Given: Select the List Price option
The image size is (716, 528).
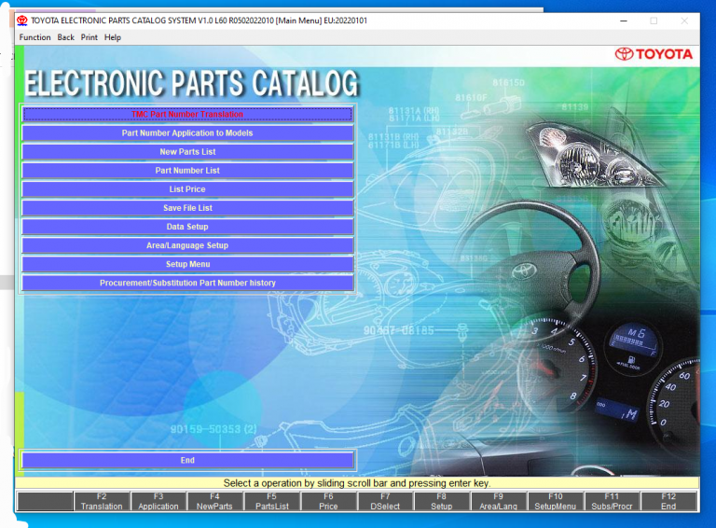Looking at the screenshot, I should [x=187, y=189].
